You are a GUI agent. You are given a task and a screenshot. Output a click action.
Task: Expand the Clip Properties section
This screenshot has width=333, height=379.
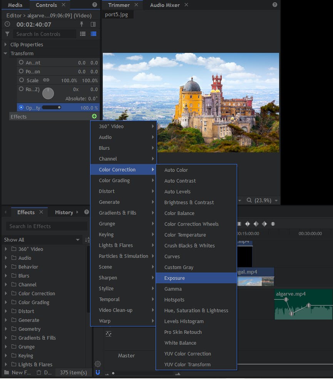(x=5, y=44)
